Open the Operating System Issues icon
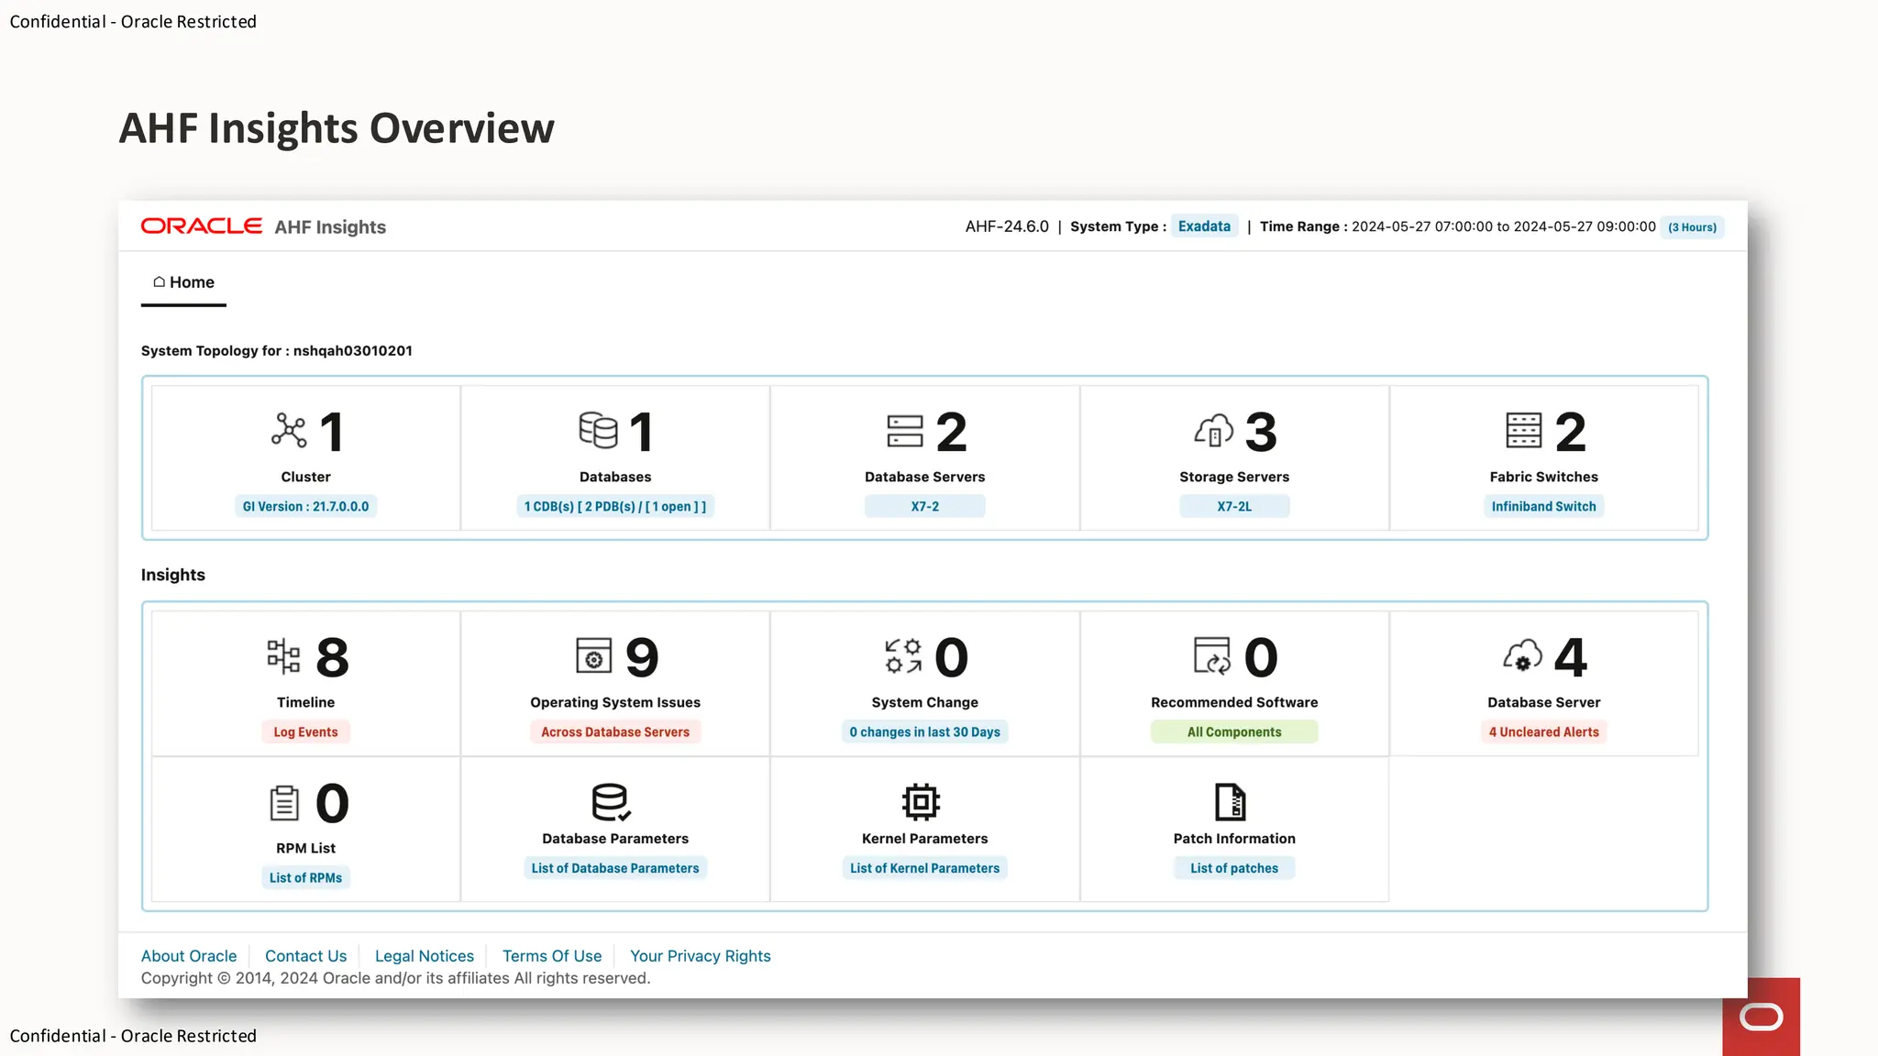Image resolution: width=1878 pixels, height=1056 pixels. point(594,656)
